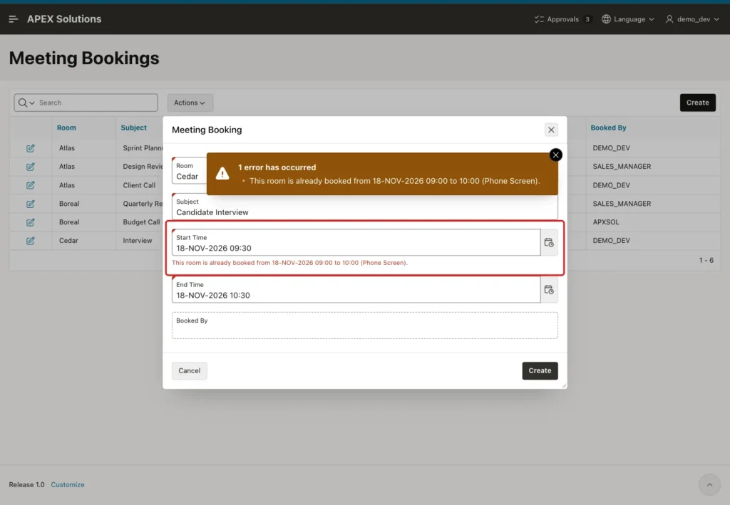
Task: Expand the Language menu
Action: [x=627, y=19]
